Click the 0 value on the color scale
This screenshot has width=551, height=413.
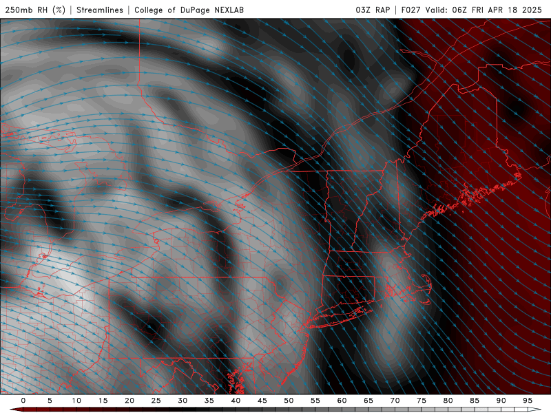click(23, 401)
